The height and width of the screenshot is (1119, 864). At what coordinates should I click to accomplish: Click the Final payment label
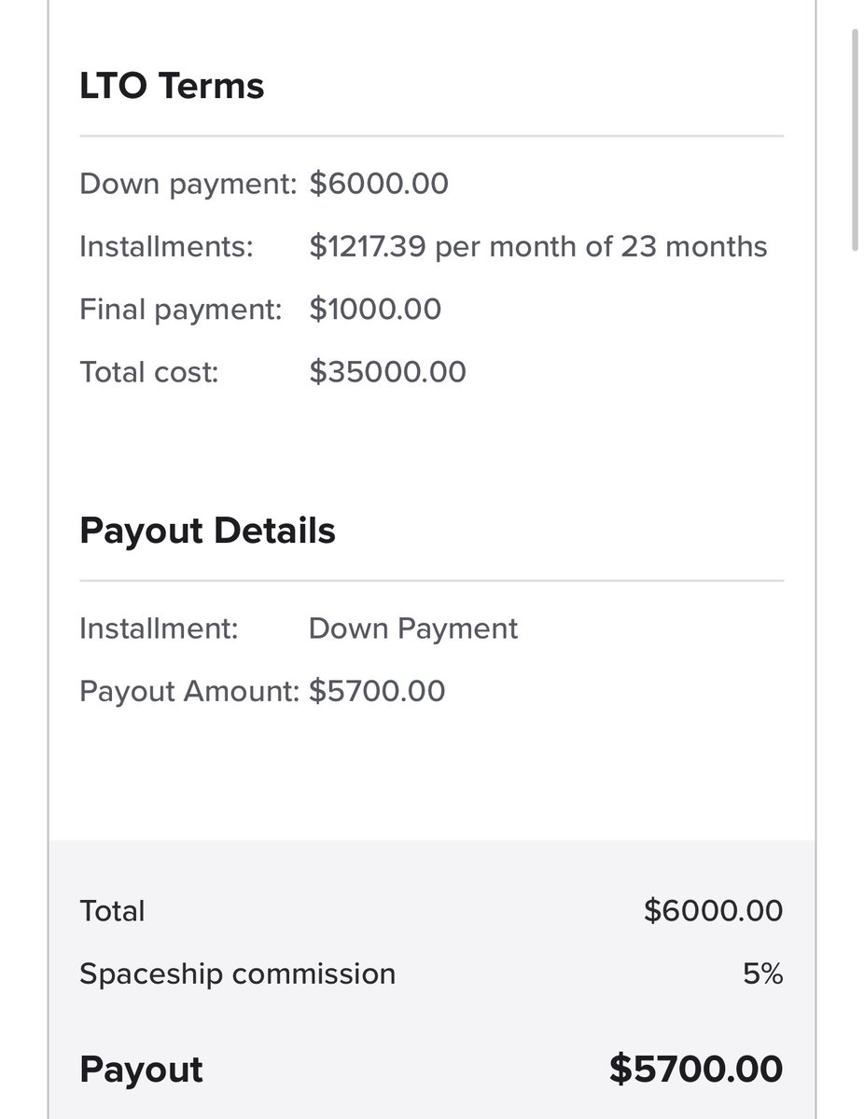(181, 310)
